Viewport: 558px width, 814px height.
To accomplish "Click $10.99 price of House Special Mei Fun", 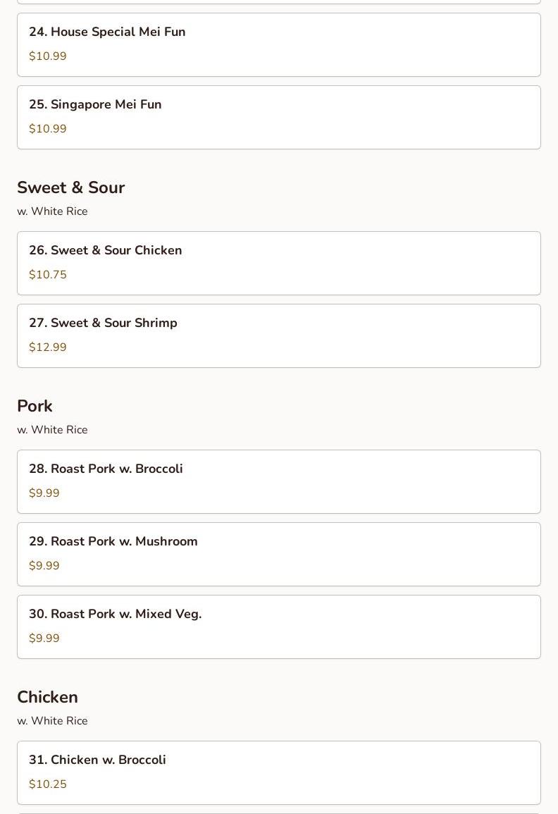I will (x=48, y=56).
